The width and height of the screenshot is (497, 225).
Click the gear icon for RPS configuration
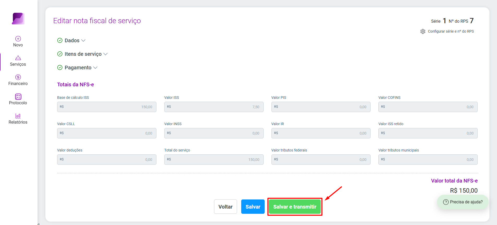coord(423,31)
